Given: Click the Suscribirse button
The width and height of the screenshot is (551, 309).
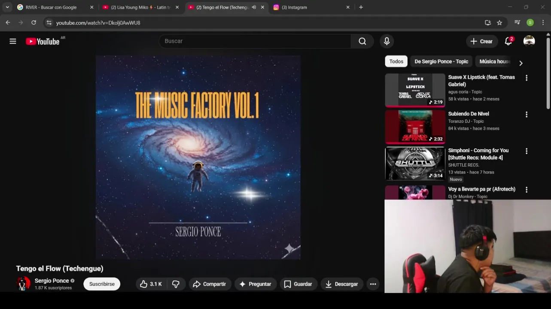Looking at the screenshot, I should (x=102, y=284).
